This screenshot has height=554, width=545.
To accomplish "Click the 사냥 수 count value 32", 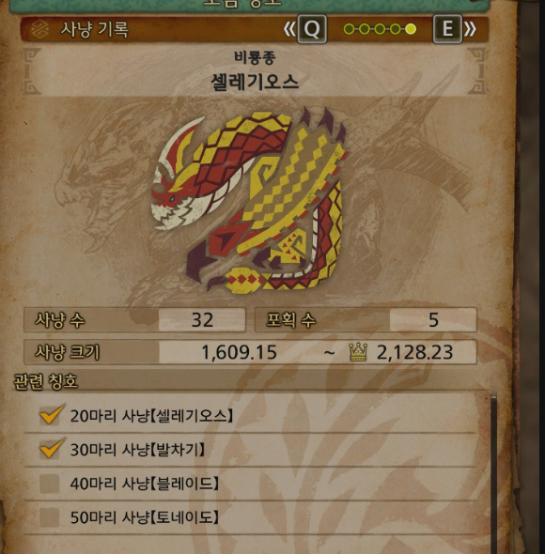I will pyautogui.click(x=202, y=320).
